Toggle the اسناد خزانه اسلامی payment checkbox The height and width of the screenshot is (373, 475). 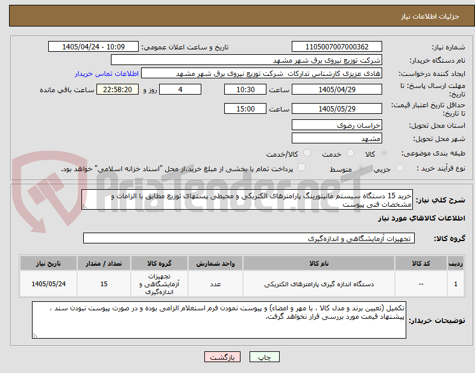coord(302,168)
